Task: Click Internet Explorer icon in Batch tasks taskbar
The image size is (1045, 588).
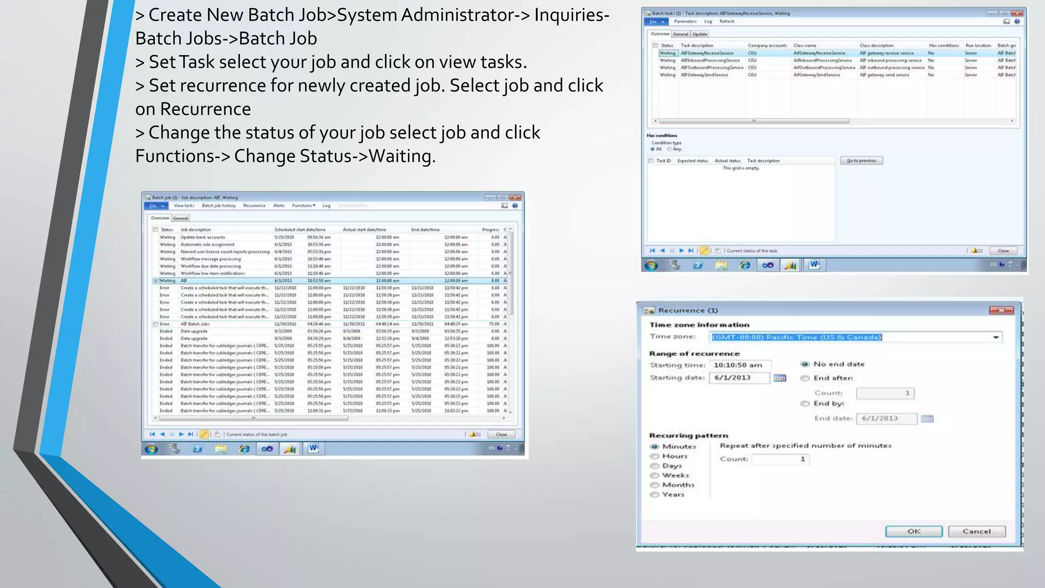Action: (745, 265)
